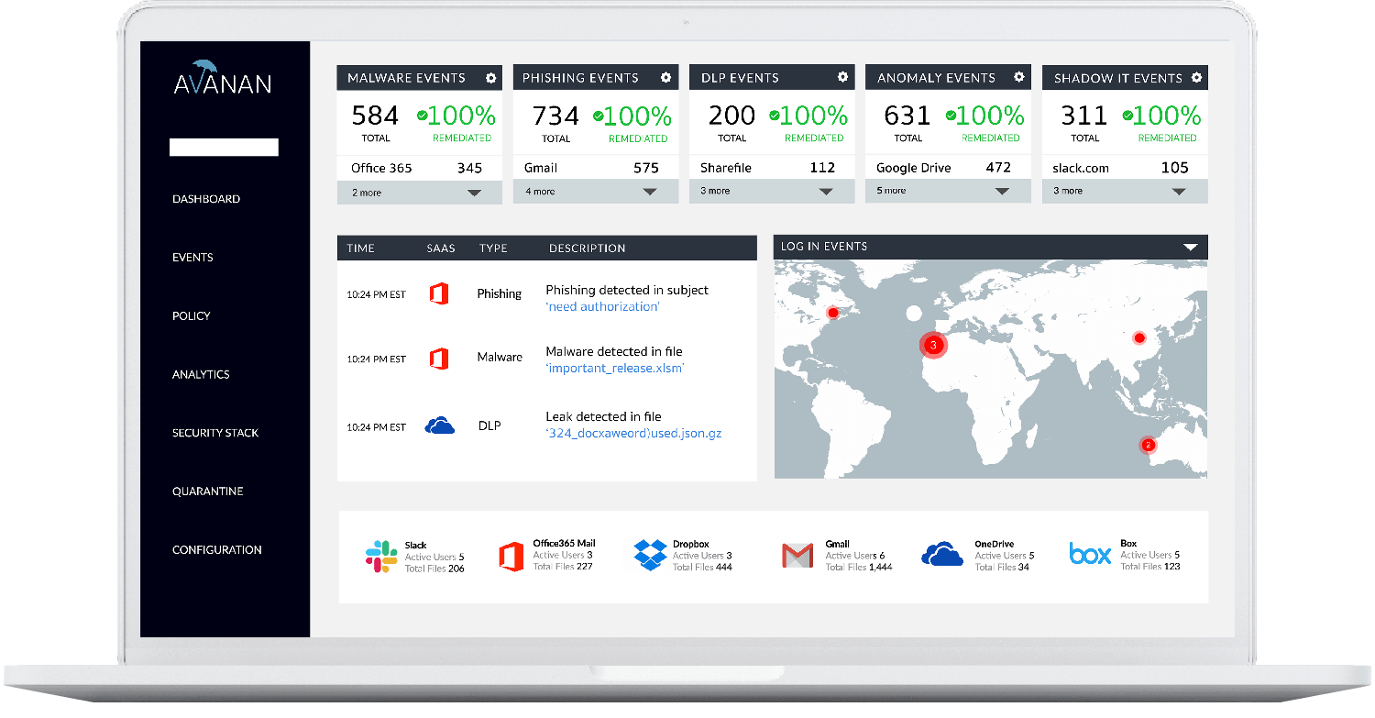This screenshot has width=1375, height=718.
Task: Click the Box logo icon
Action: 1090,554
